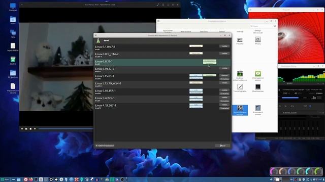The width and height of the screenshot is (325, 182).
Task: Click the previous track control in video player
Action: [22, 129]
